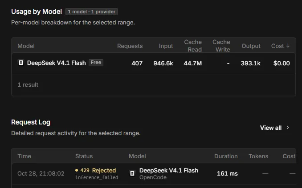Sort usage table by Cost column
This screenshot has height=188, width=302.
point(280,46)
